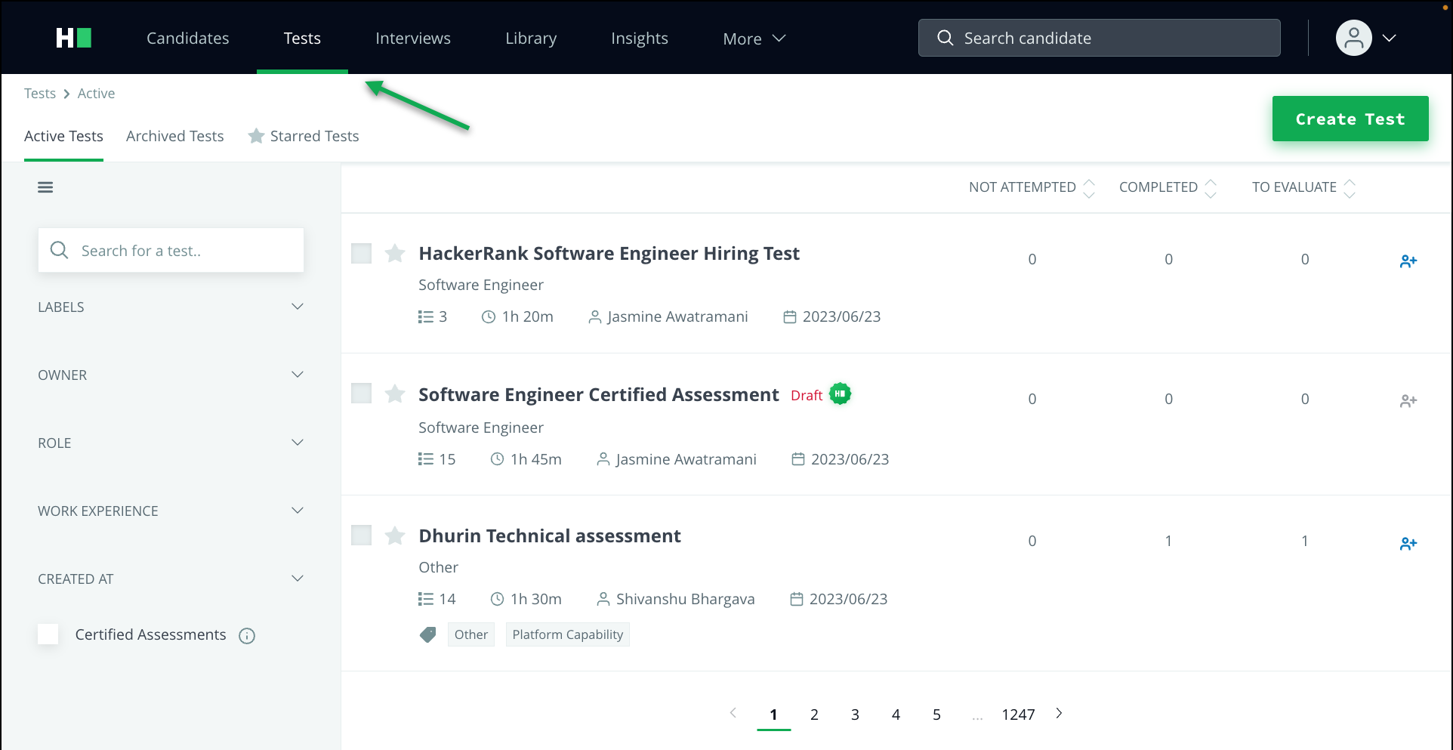The width and height of the screenshot is (1453, 750).
Task: Go to previous page arrow
Action: pos(733,713)
